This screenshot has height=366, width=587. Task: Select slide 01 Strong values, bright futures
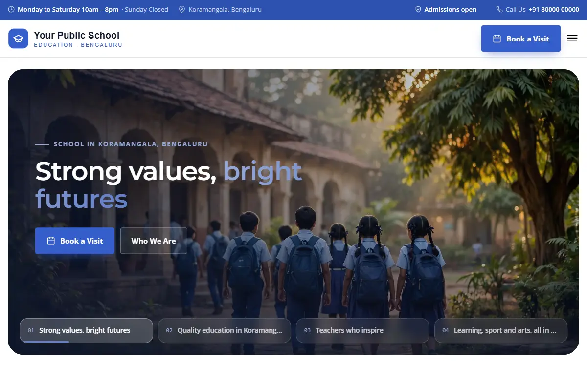(x=86, y=331)
